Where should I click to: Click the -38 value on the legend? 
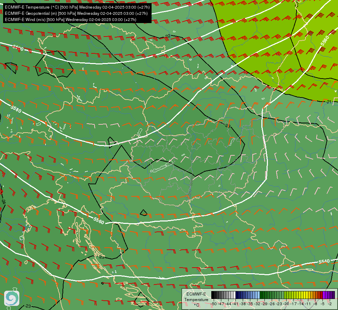tap(242, 304)
